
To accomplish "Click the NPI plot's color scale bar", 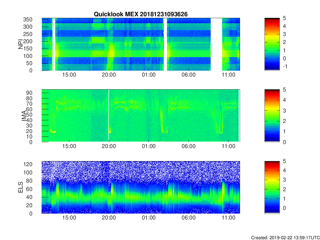I will (x=272, y=44).
